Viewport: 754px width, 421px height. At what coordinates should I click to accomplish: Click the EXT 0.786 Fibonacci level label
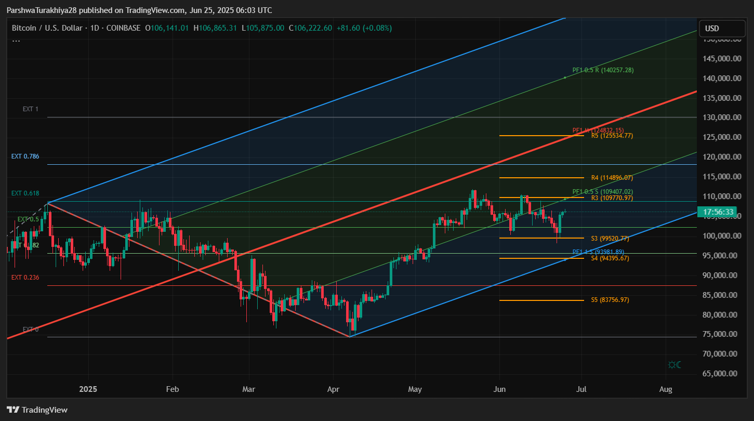(25, 156)
